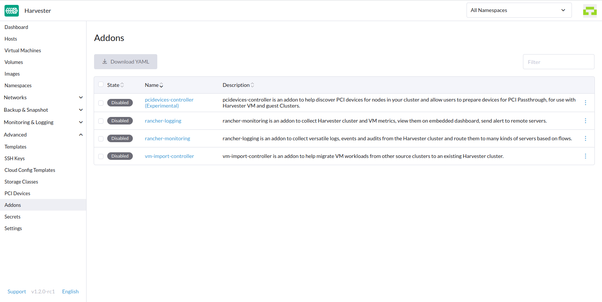This screenshot has height=302, width=602.
Task: Sort table by State column
Action: tap(115, 85)
